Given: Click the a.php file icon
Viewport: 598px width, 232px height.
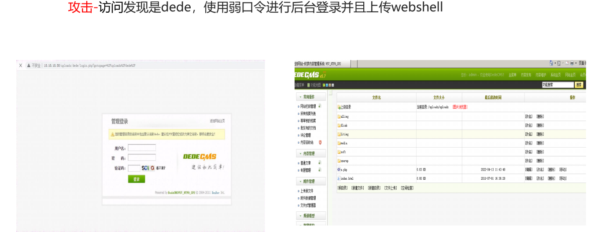Looking at the screenshot, I should (339, 170).
